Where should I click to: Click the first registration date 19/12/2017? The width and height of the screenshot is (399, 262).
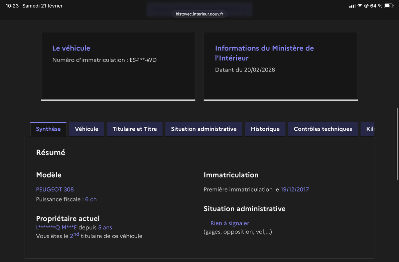click(x=295, y=190)
